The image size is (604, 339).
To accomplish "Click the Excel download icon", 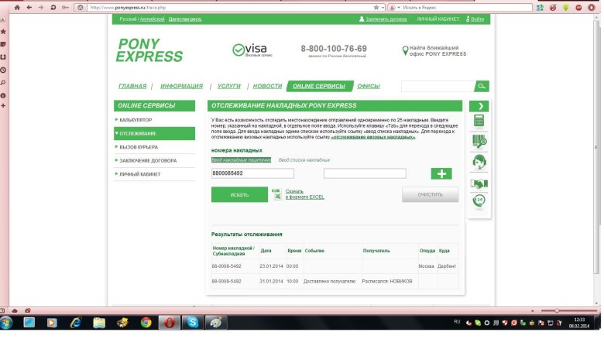I will pyautogui.click(x=276, y=194).
